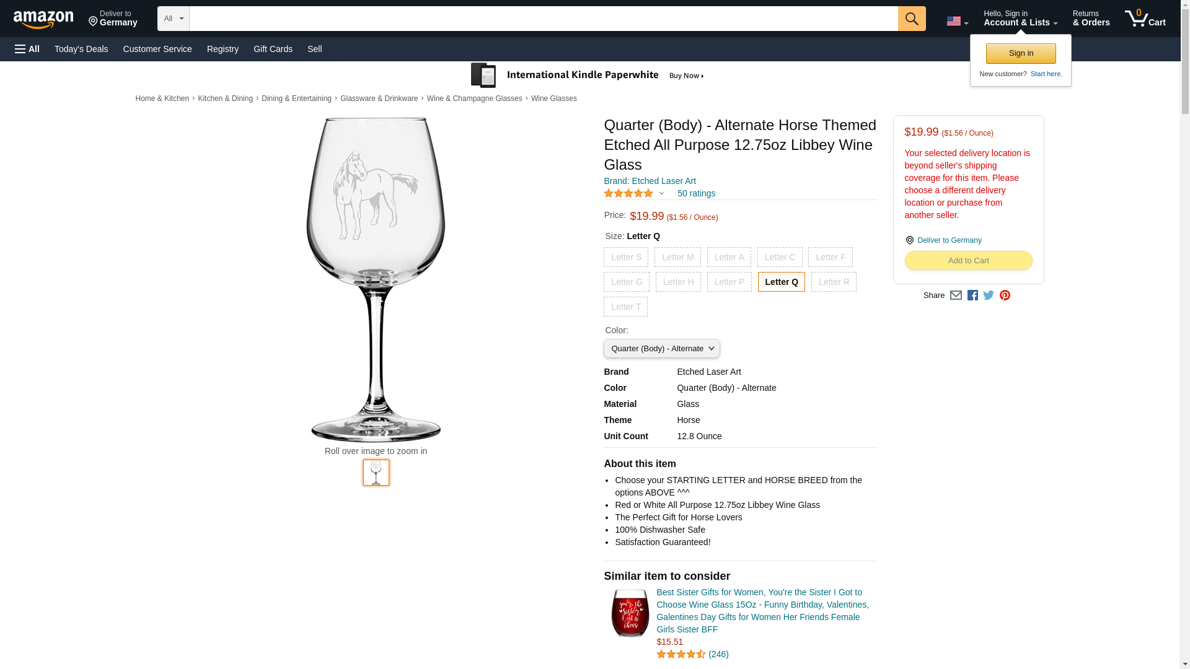
Task: Open the 50 ratings link
Action: (696, 193)
